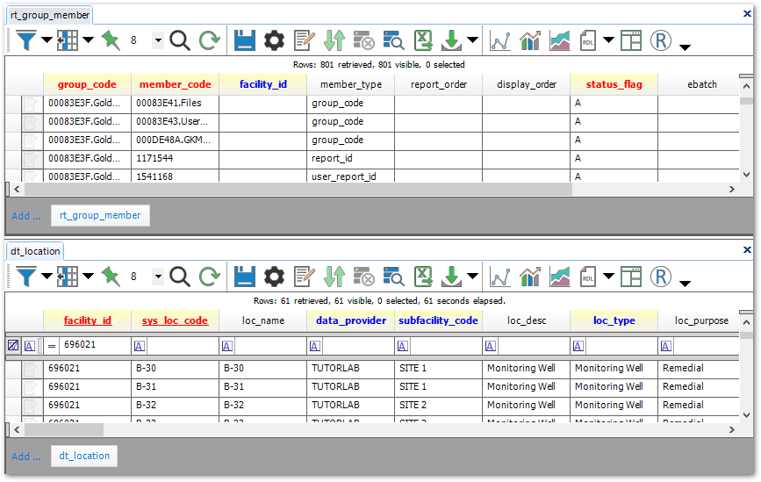The width and height of the screenshot is (761, 482).
Task: Expand the download arrow dropdown in rt_group_member toolbar
Action: coord(472,40)
